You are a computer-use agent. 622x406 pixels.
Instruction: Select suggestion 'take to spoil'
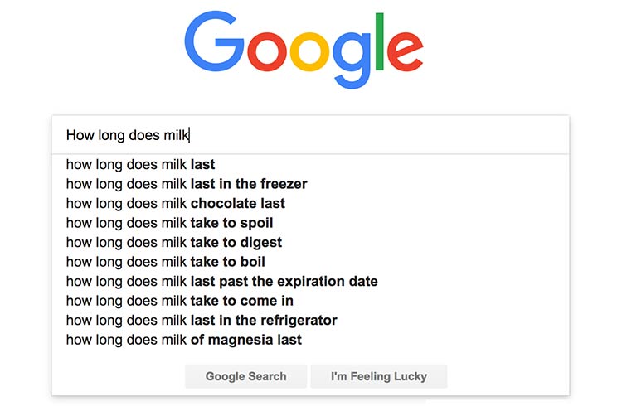pyautogui.click(x=311, y=222)
